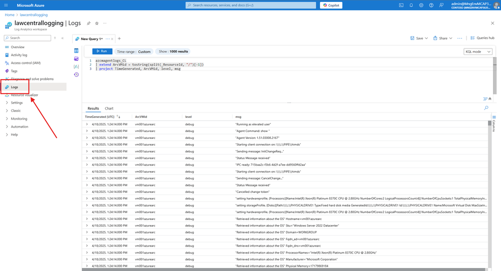Open portal settings gear
501x271 pixels.
point(421,5)
